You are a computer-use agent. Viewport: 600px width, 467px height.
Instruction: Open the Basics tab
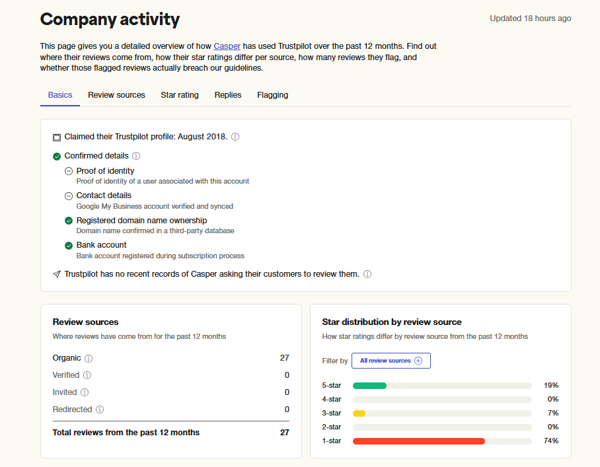pyautogui.click(x=60, y=95)
